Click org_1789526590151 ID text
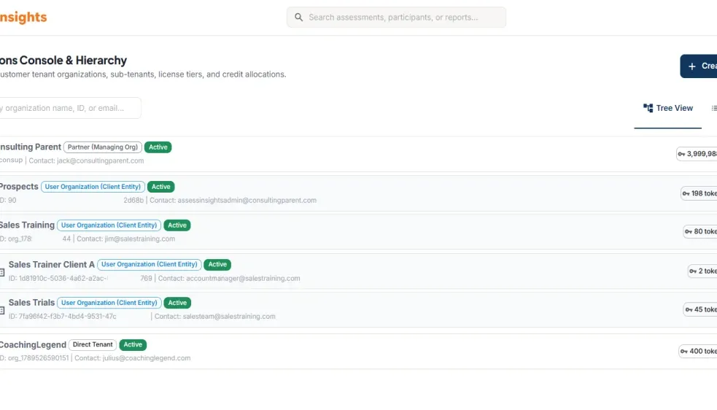The height and width of the screenshot is (410, 717). [x=38, y=358]
